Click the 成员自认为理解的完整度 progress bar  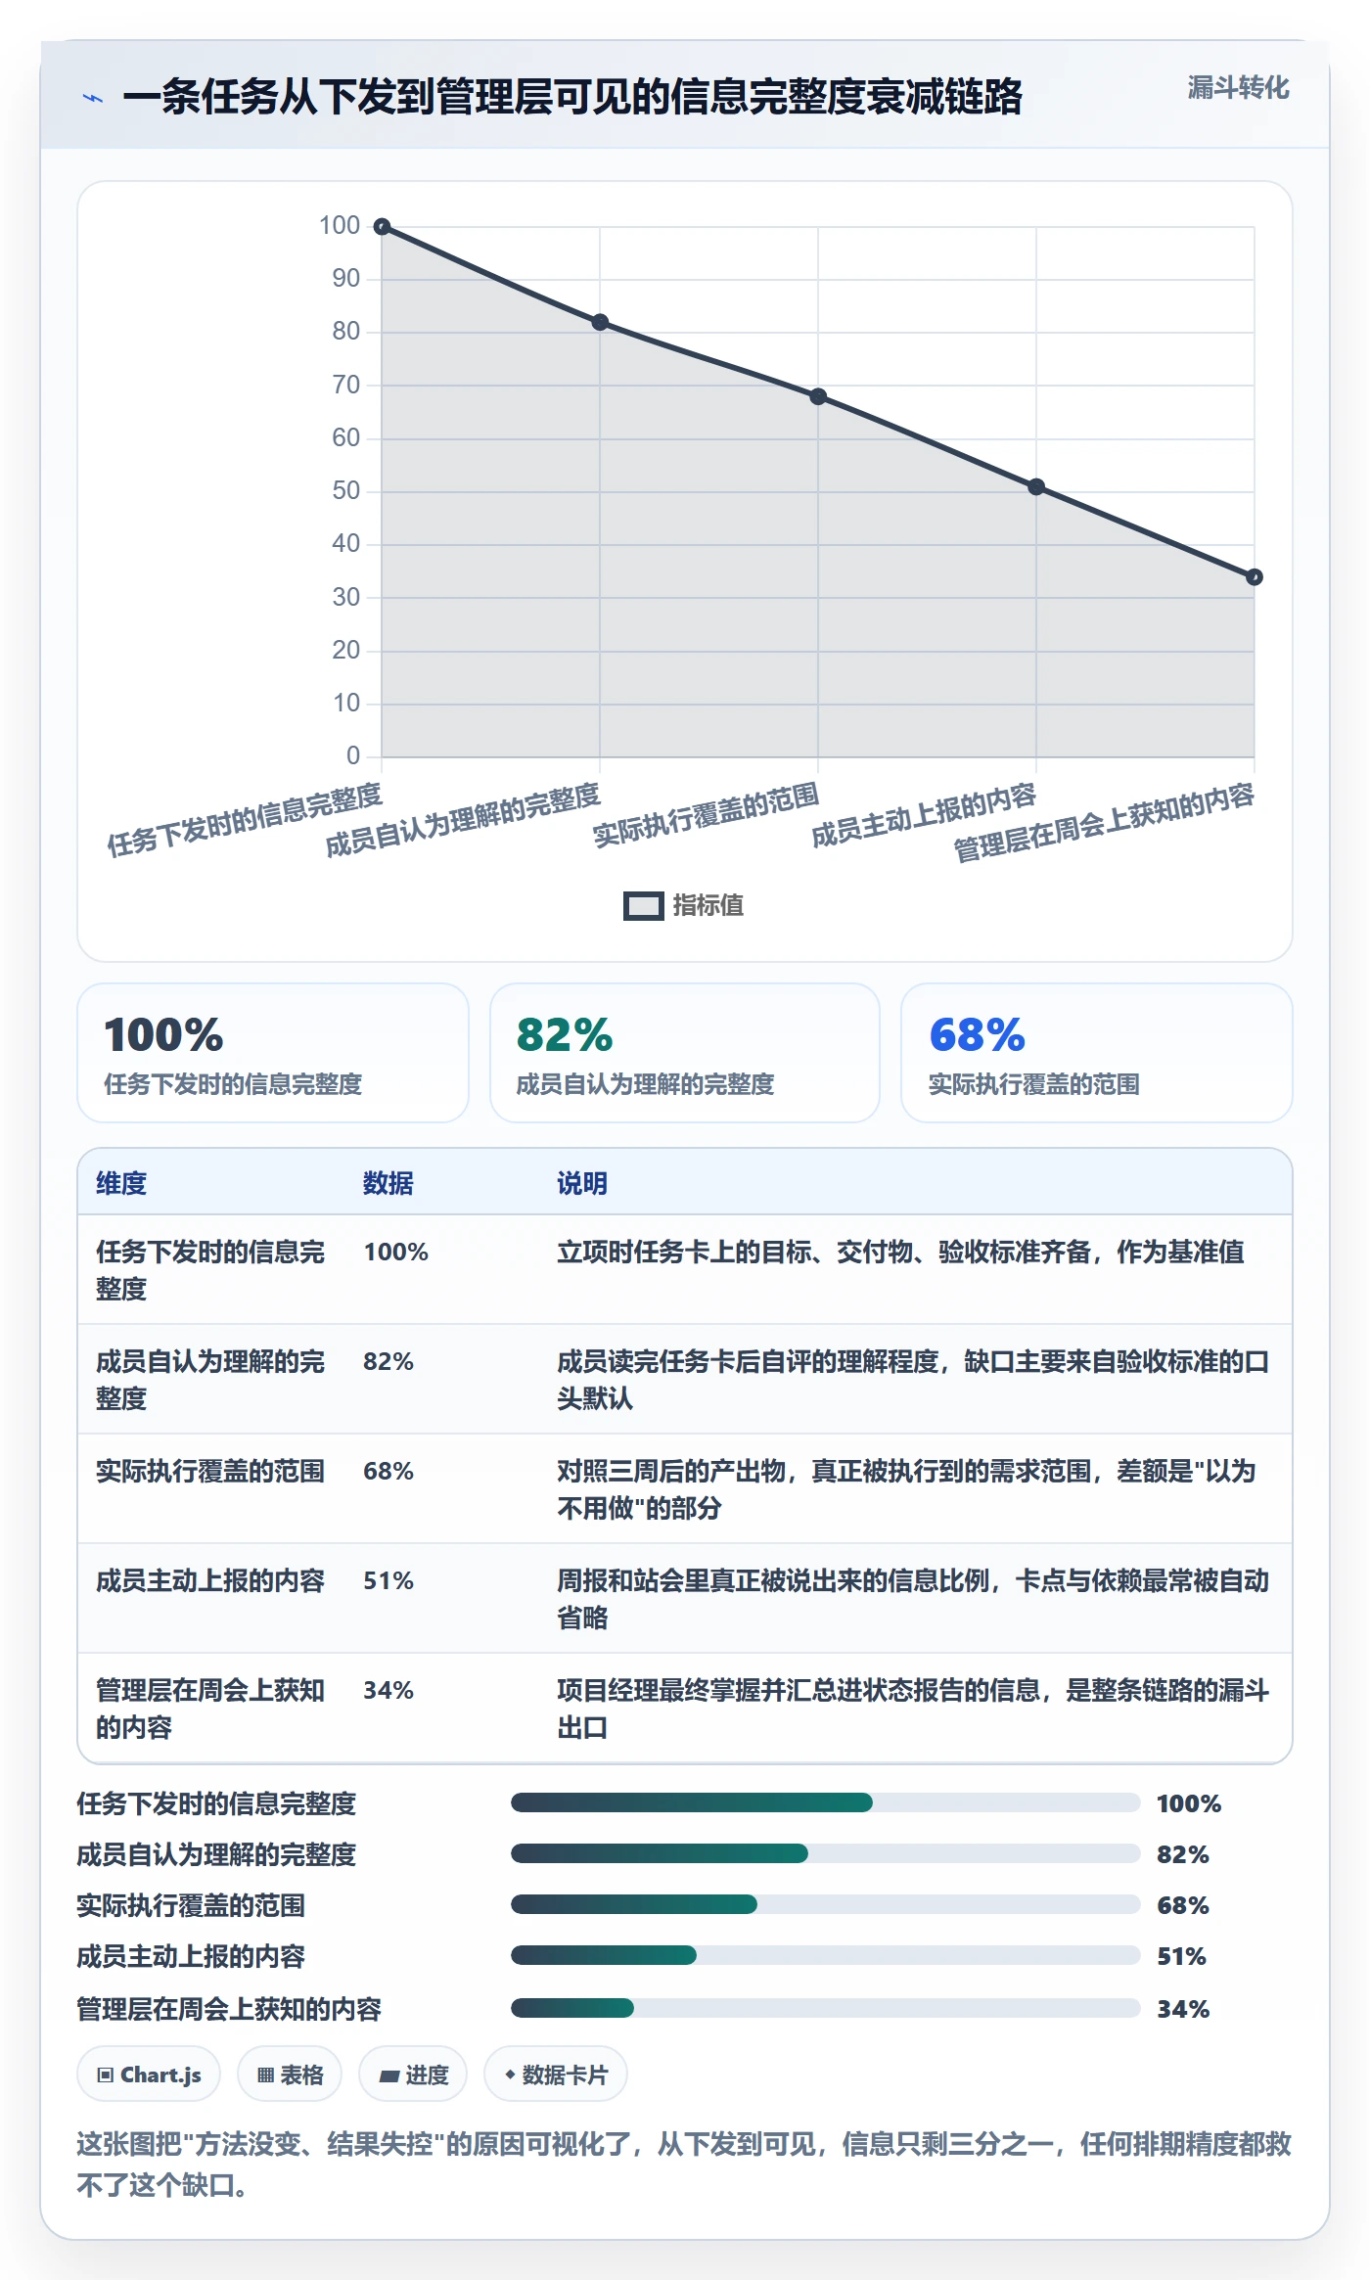coord(825,1853)
